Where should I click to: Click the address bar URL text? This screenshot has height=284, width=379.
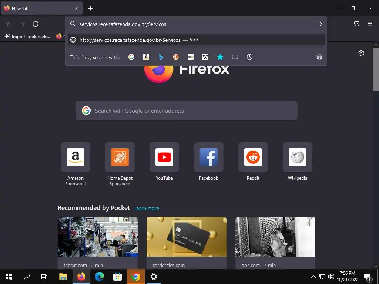pyautogui.click(x=123, y=24)
